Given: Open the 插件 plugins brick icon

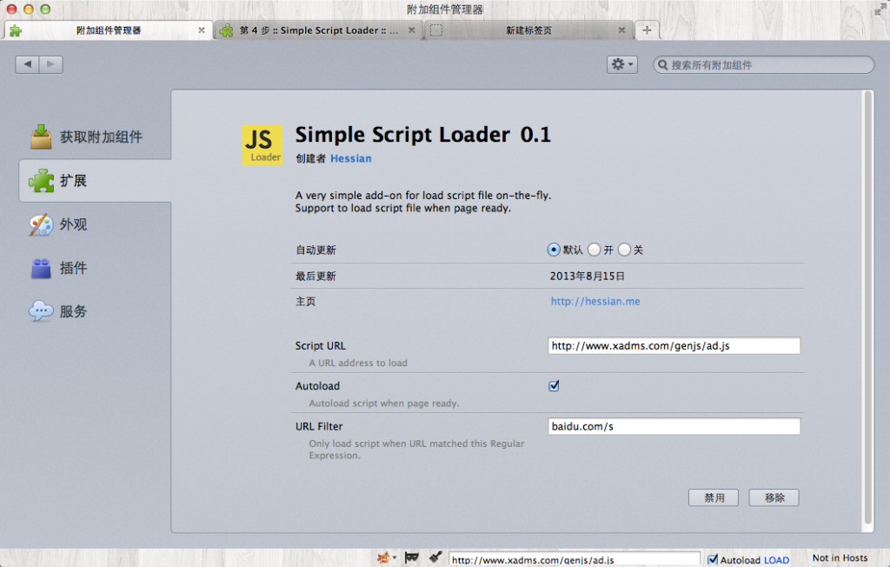Looking at the screenshot, I should (42, 268).
